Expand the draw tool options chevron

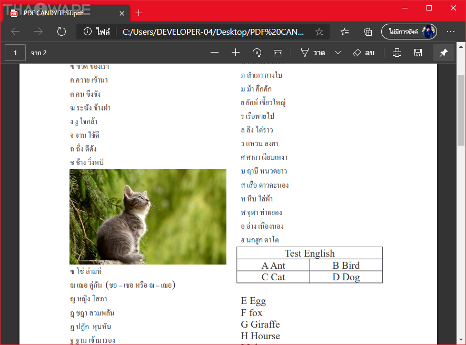click(x=338, y=53)
